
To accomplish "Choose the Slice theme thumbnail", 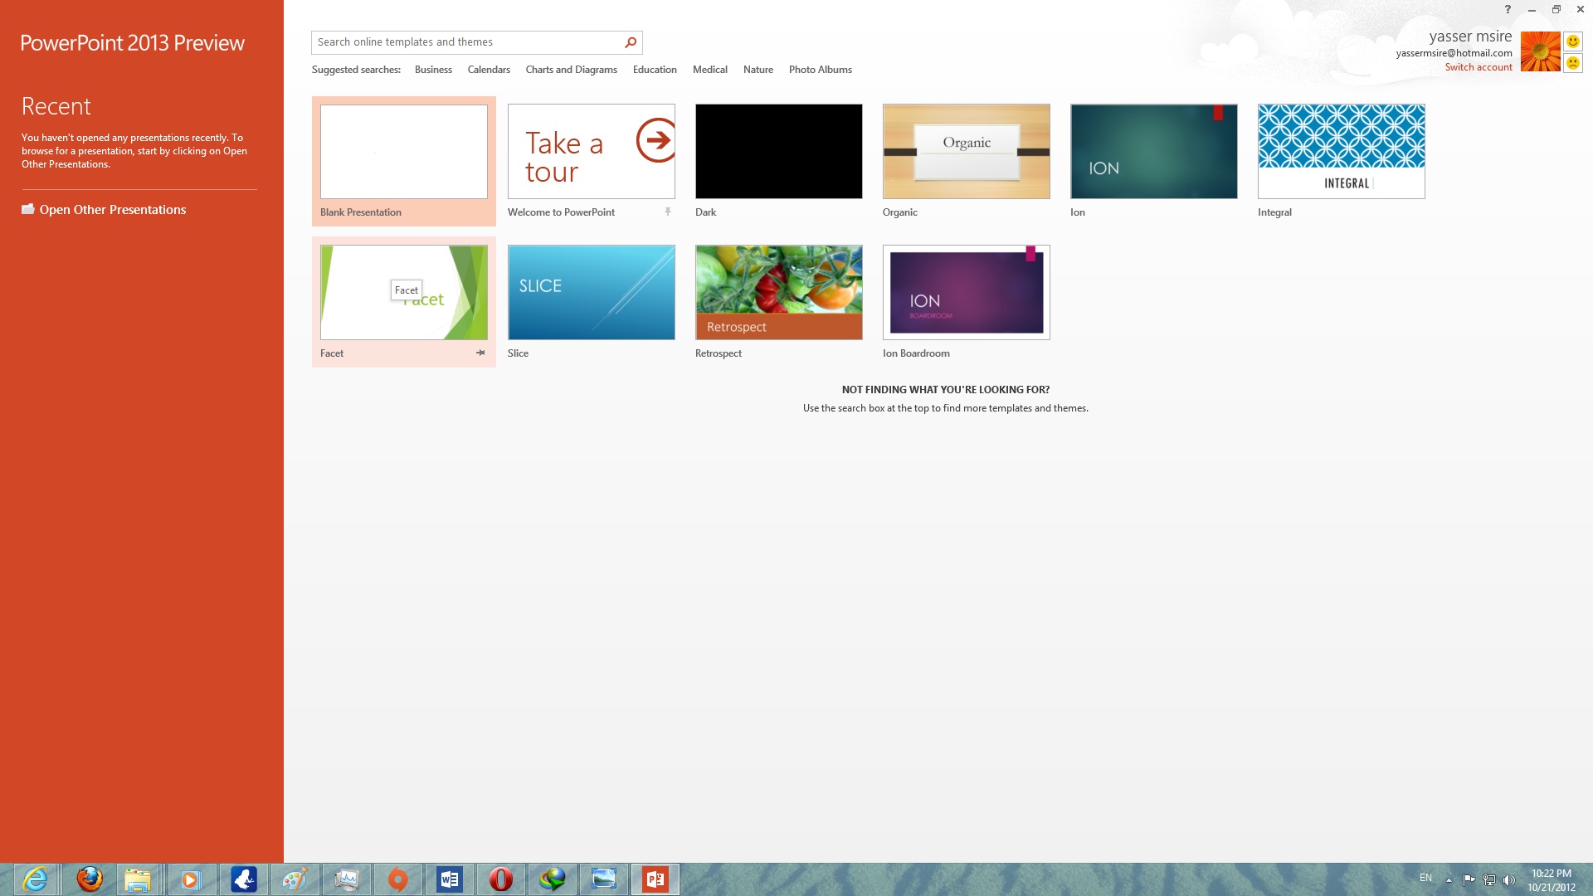I will [592, 293].
